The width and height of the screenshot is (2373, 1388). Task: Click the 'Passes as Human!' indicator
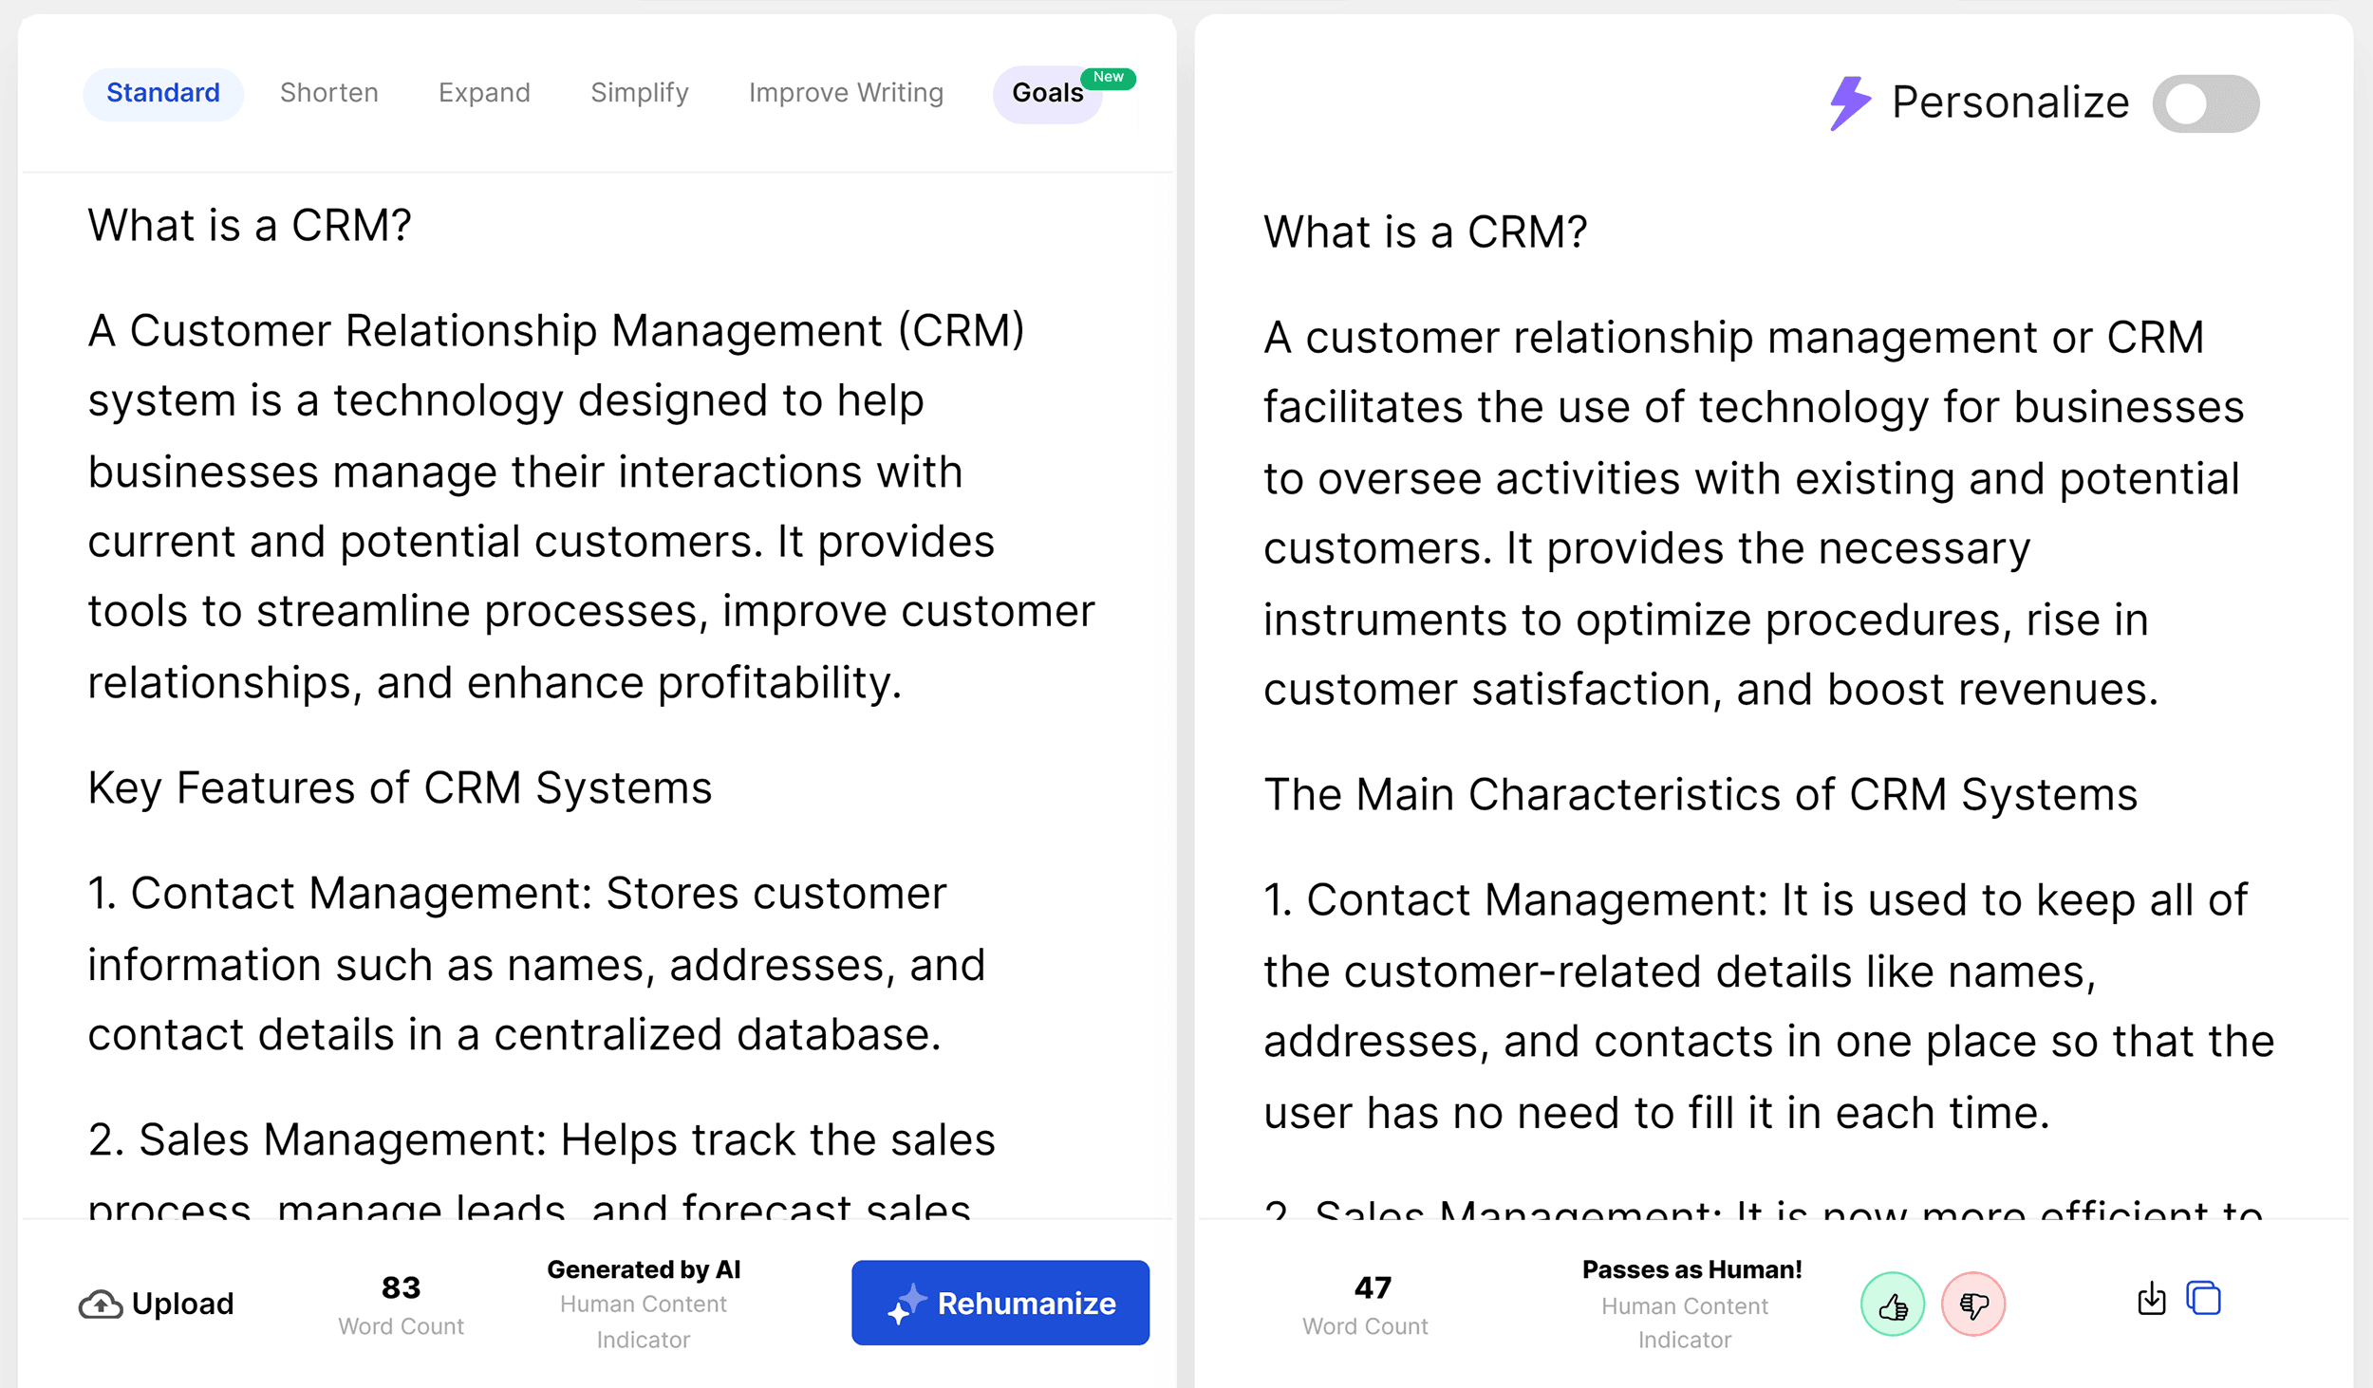[x=1691, y=1270]
